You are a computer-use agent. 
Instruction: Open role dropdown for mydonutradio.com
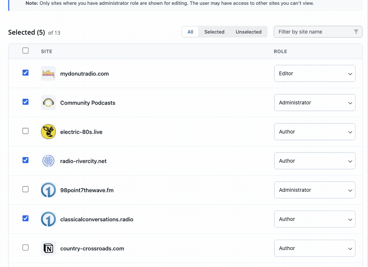(314, 74)
